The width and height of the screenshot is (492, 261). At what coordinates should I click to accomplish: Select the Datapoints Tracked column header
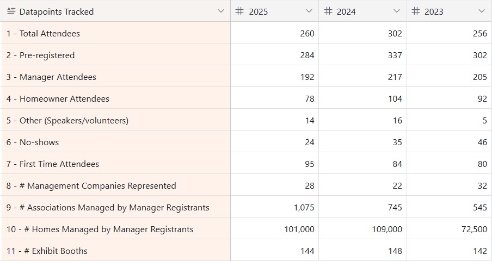tap(115, 11)
